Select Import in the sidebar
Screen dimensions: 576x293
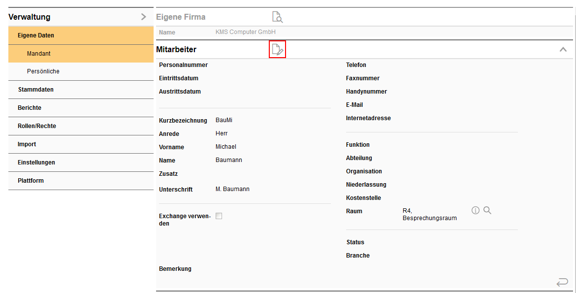tap(27, 144)
